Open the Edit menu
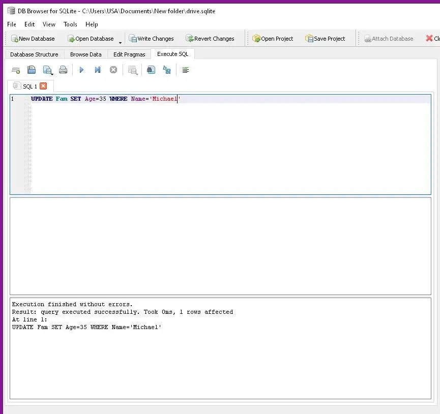Viewport: 440px width, 414px height. pyautogui.click(x=30, y=24)
